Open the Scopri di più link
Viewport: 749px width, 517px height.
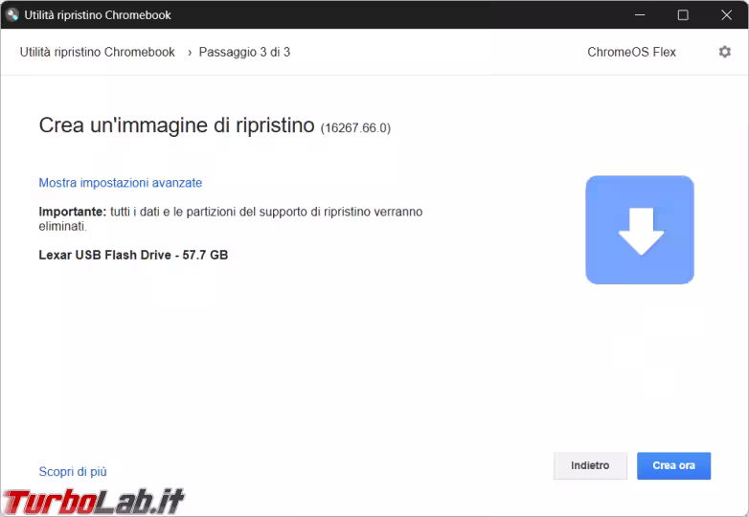click(73, 471)
